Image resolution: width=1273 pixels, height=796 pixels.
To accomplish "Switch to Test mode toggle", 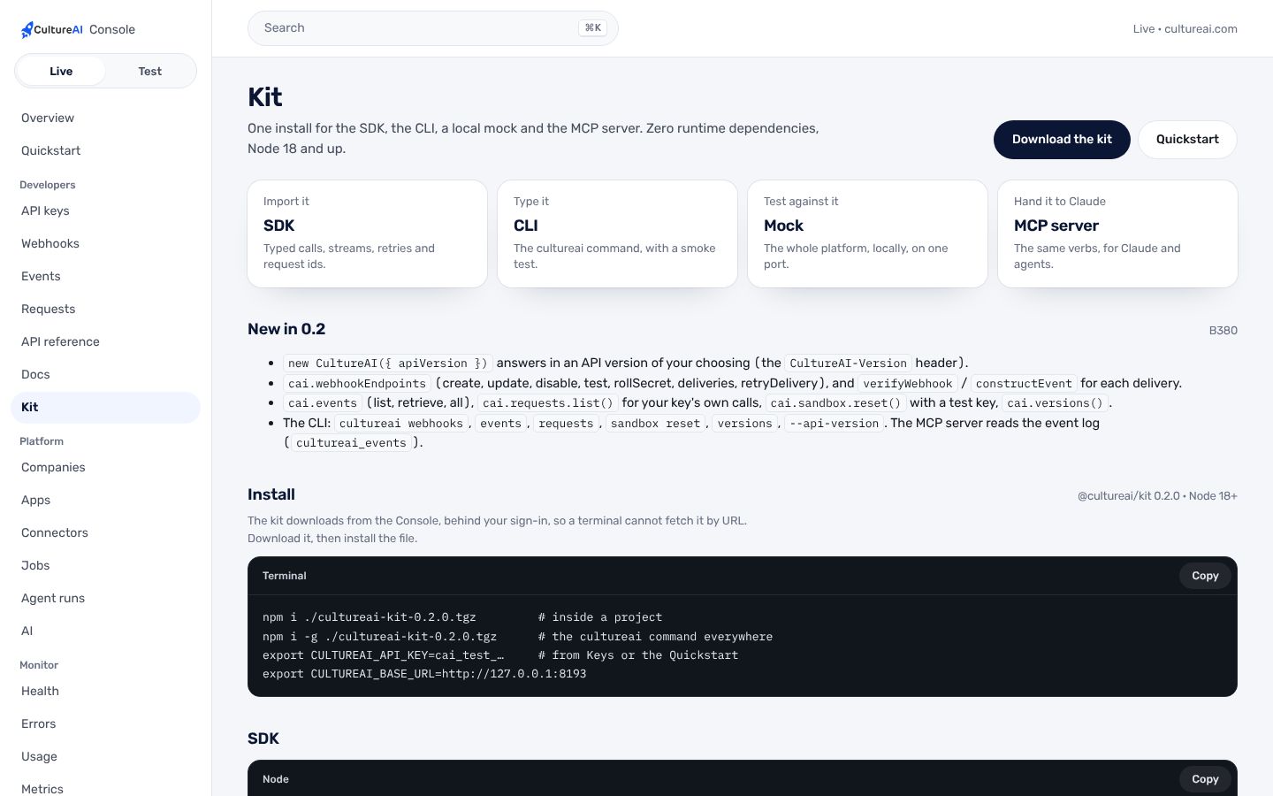I will pos(150,71).
